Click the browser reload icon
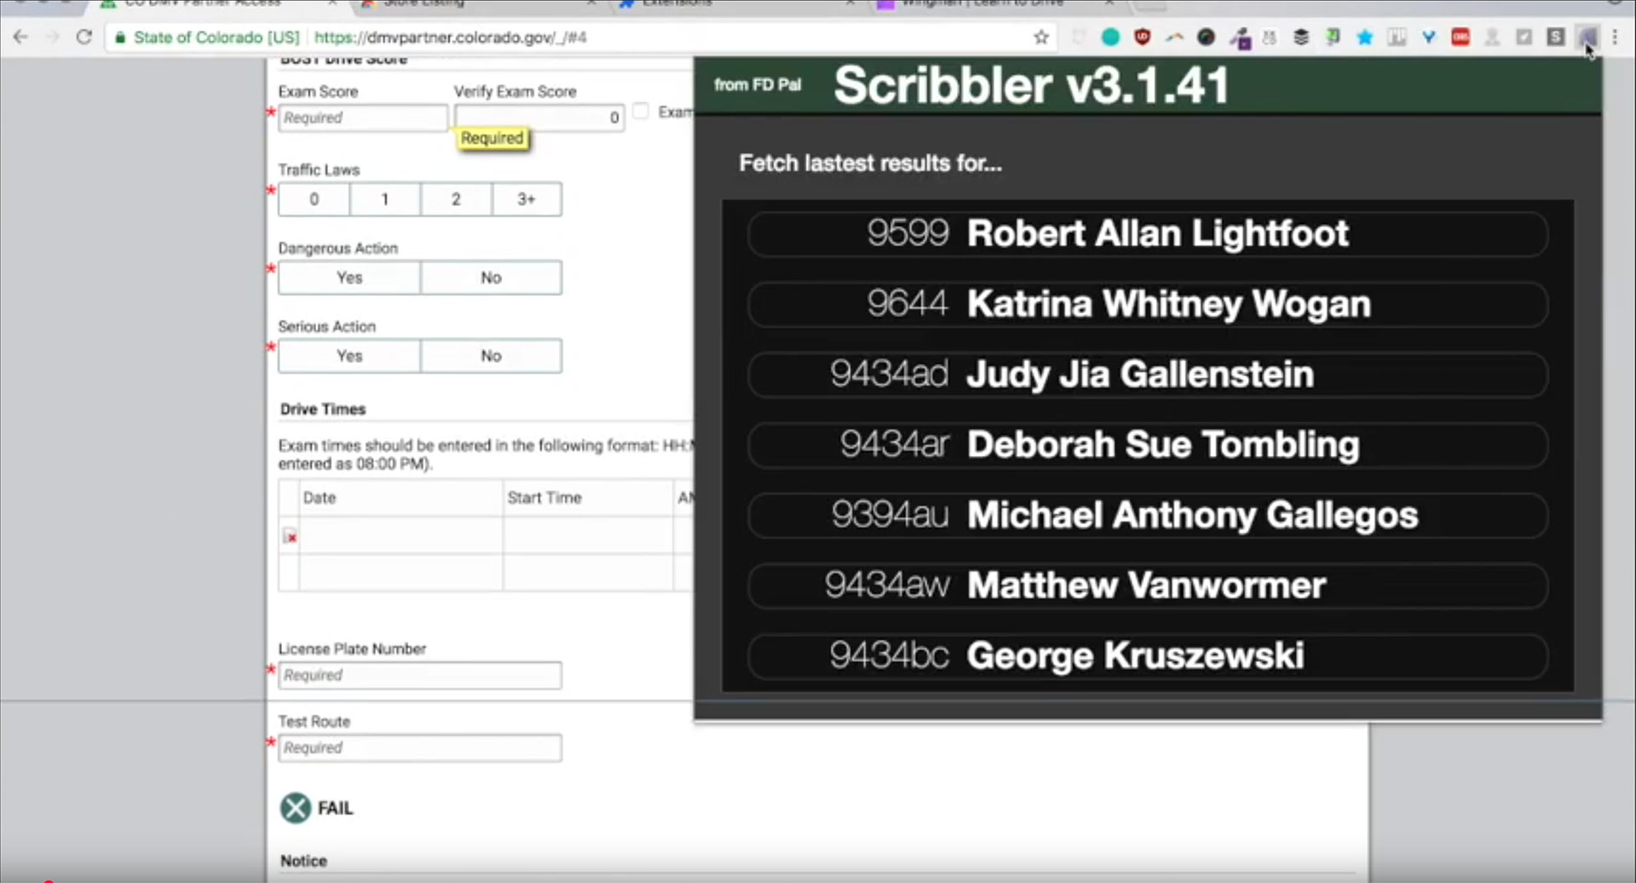The height and width of the screenshot is (883, 1636). click(x=84, y=37)
